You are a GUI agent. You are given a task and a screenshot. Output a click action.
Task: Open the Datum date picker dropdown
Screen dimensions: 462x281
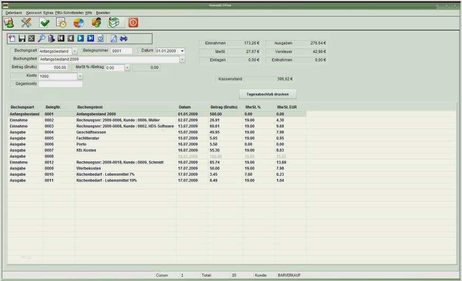[x=183, y=51]
